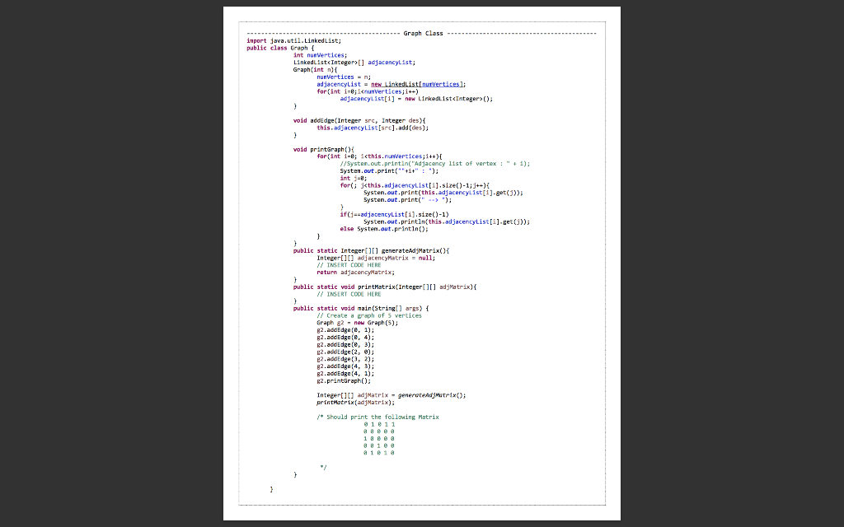This screenshot has height=527, width=844.
Task: Click "Integer[][] adjacencyMatrix = null;" line
Action: (x=376, y=258)
